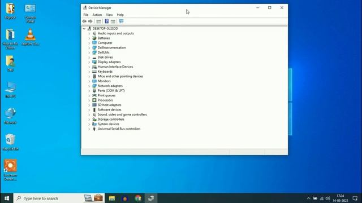Select Human Interface Devices tree item
Image resolution: width=362 pixels, height=203 pixels.
(115, 67)
